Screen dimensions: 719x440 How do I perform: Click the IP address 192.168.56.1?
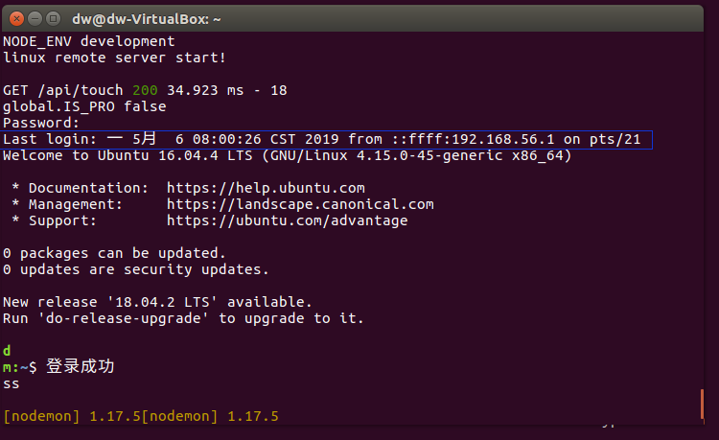pos(503,139)
